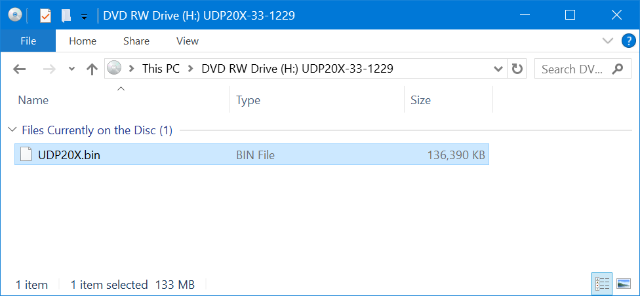Image resolution: width=640 pixels, height=296 pixels.
Task: Click the BIN File type cell
Action: 255,155
